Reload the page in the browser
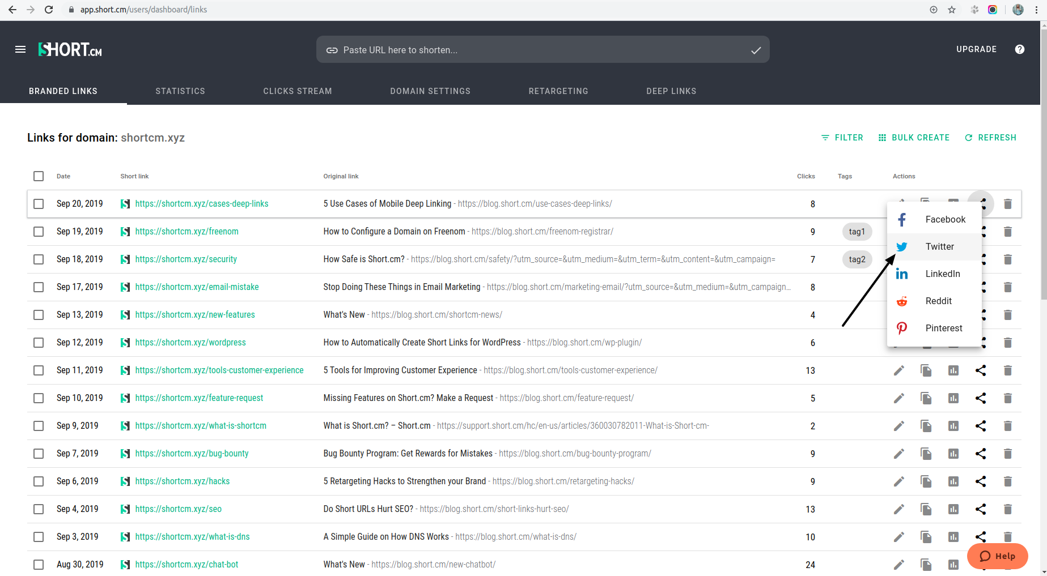Image resolution: width=1047 pixels, height=576 pixels. (49, 10)
